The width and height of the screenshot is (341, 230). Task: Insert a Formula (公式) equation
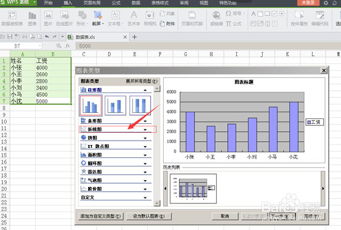(x=233, y=23)
